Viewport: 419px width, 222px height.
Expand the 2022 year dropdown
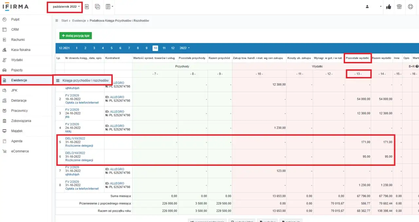[x=184, y=48]
